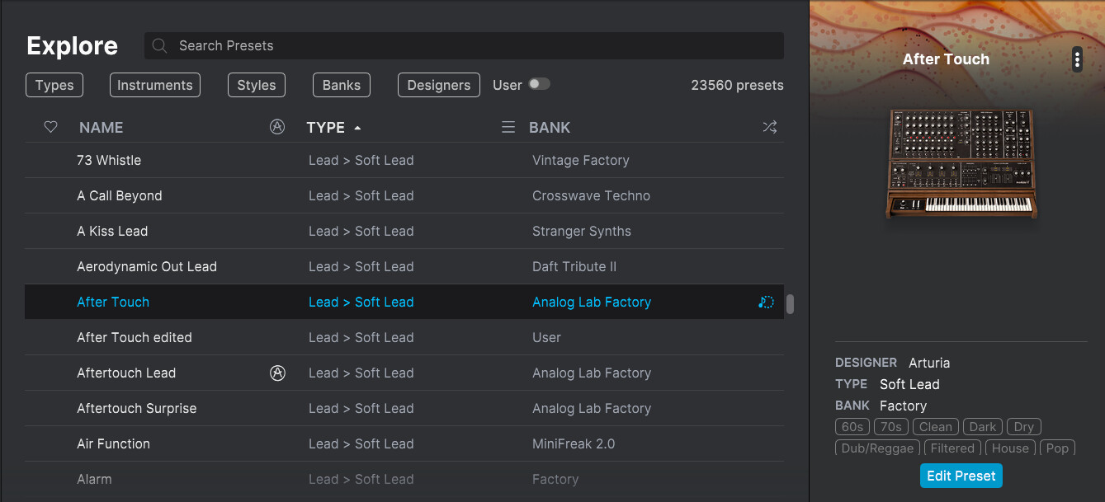Viewport: 1105px width, 502px height.
Task: Sort presets by BANK column
Action: pos(550,127)
